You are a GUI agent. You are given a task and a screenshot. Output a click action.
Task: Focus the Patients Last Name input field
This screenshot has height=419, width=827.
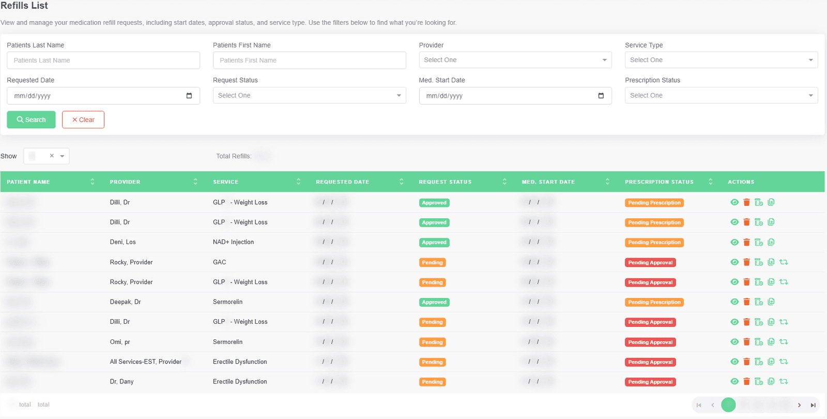click(x=103, y=60)
